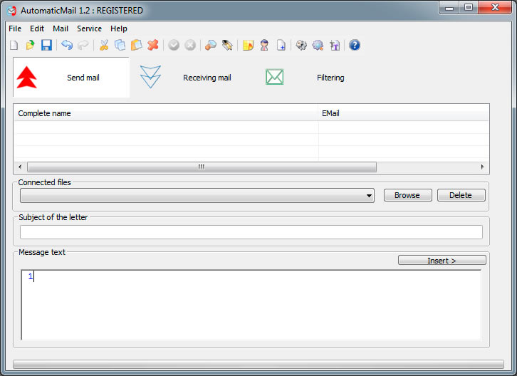Image resolution: width=517 pixels, height=376 pixels.
Task: Click the Paste clipboard icon
Action: [x=136, y=46]
